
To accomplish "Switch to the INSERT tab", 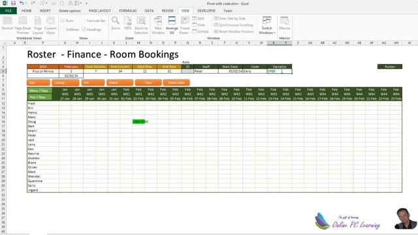I will click(45, 10).
